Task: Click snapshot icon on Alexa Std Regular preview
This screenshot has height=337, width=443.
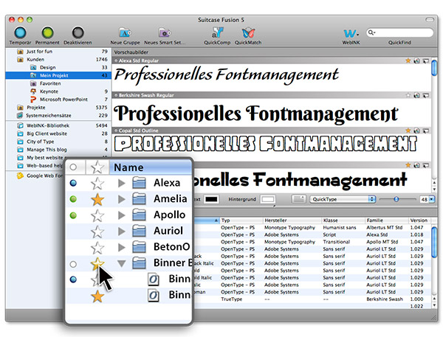Action: 416,60
